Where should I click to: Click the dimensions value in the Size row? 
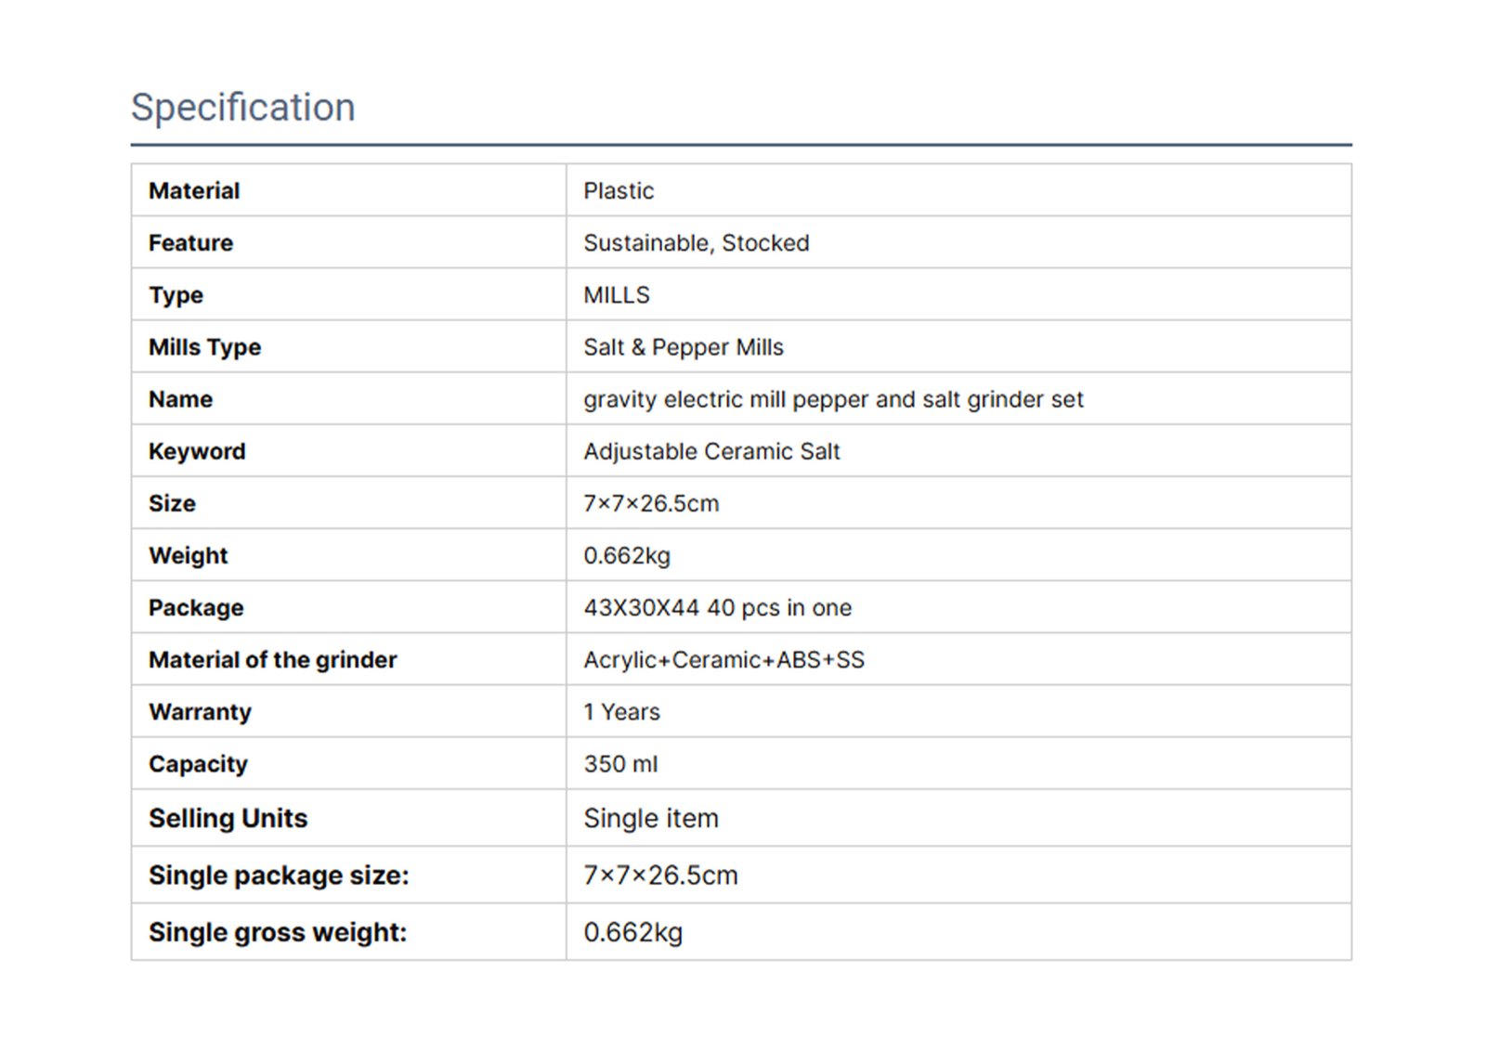pyautogui.click(x=651, y=503)
